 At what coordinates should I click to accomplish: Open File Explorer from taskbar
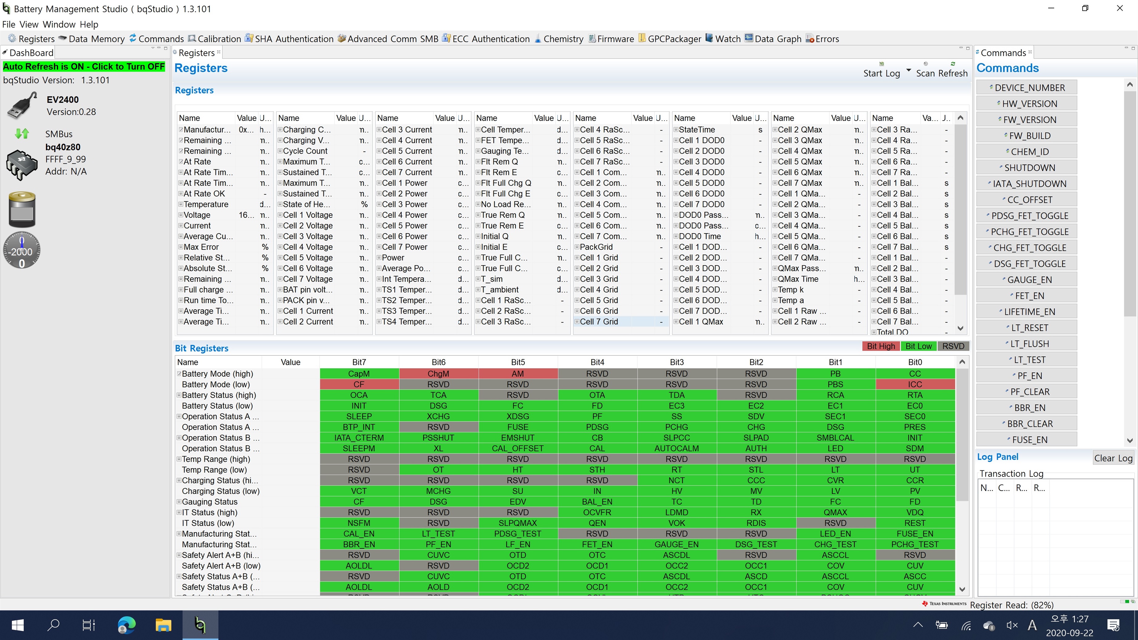pos(163,625)
